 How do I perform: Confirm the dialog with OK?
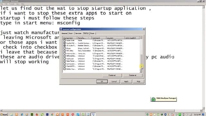pyautogui.click(x=102, y=82)
